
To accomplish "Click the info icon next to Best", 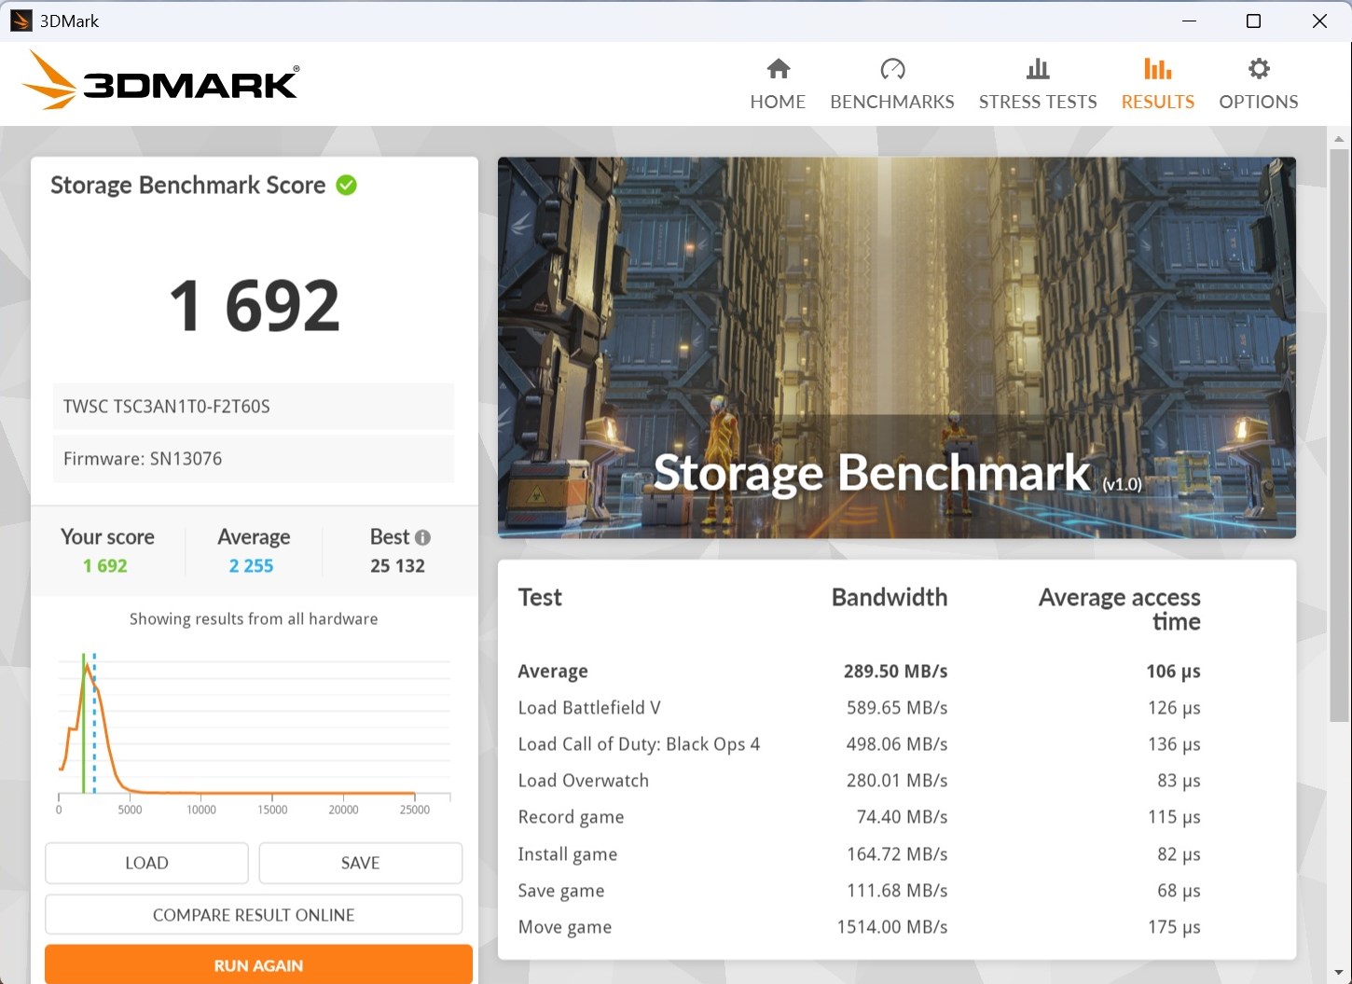I will point(422,537).
